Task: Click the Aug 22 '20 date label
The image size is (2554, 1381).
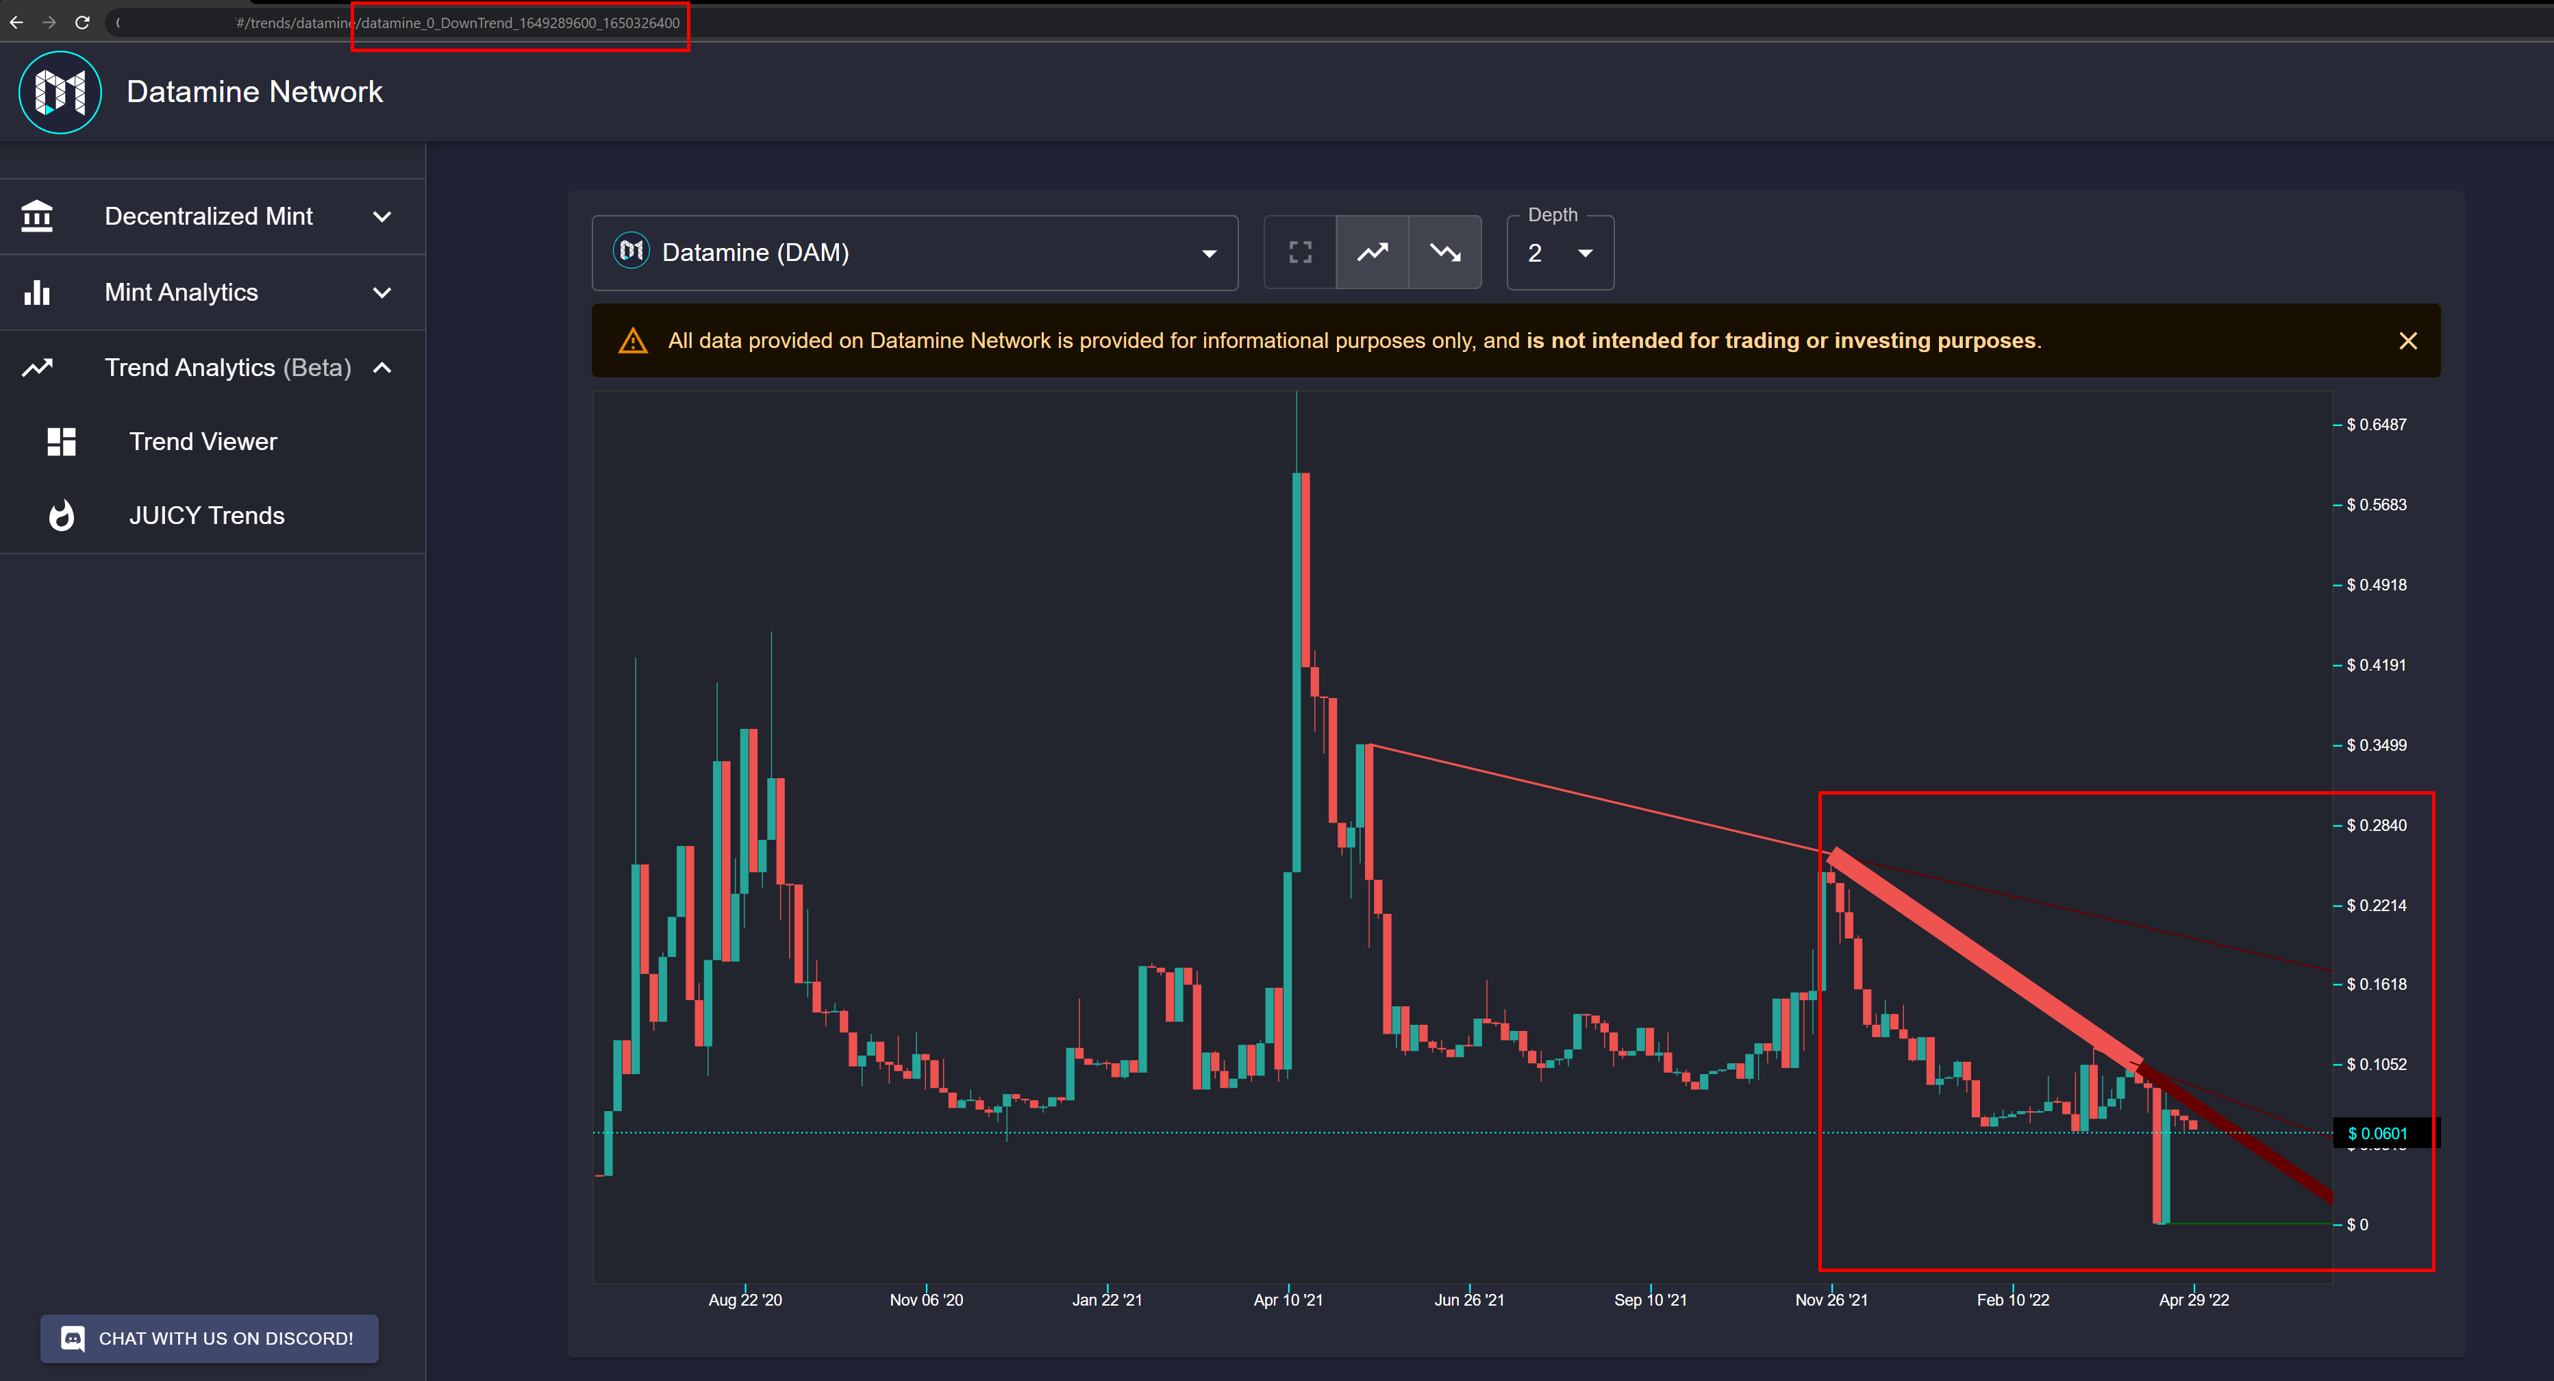Action: (746, 1299)
